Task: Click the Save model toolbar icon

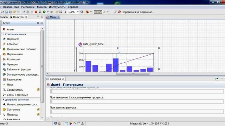Action: tap(6, 12)
